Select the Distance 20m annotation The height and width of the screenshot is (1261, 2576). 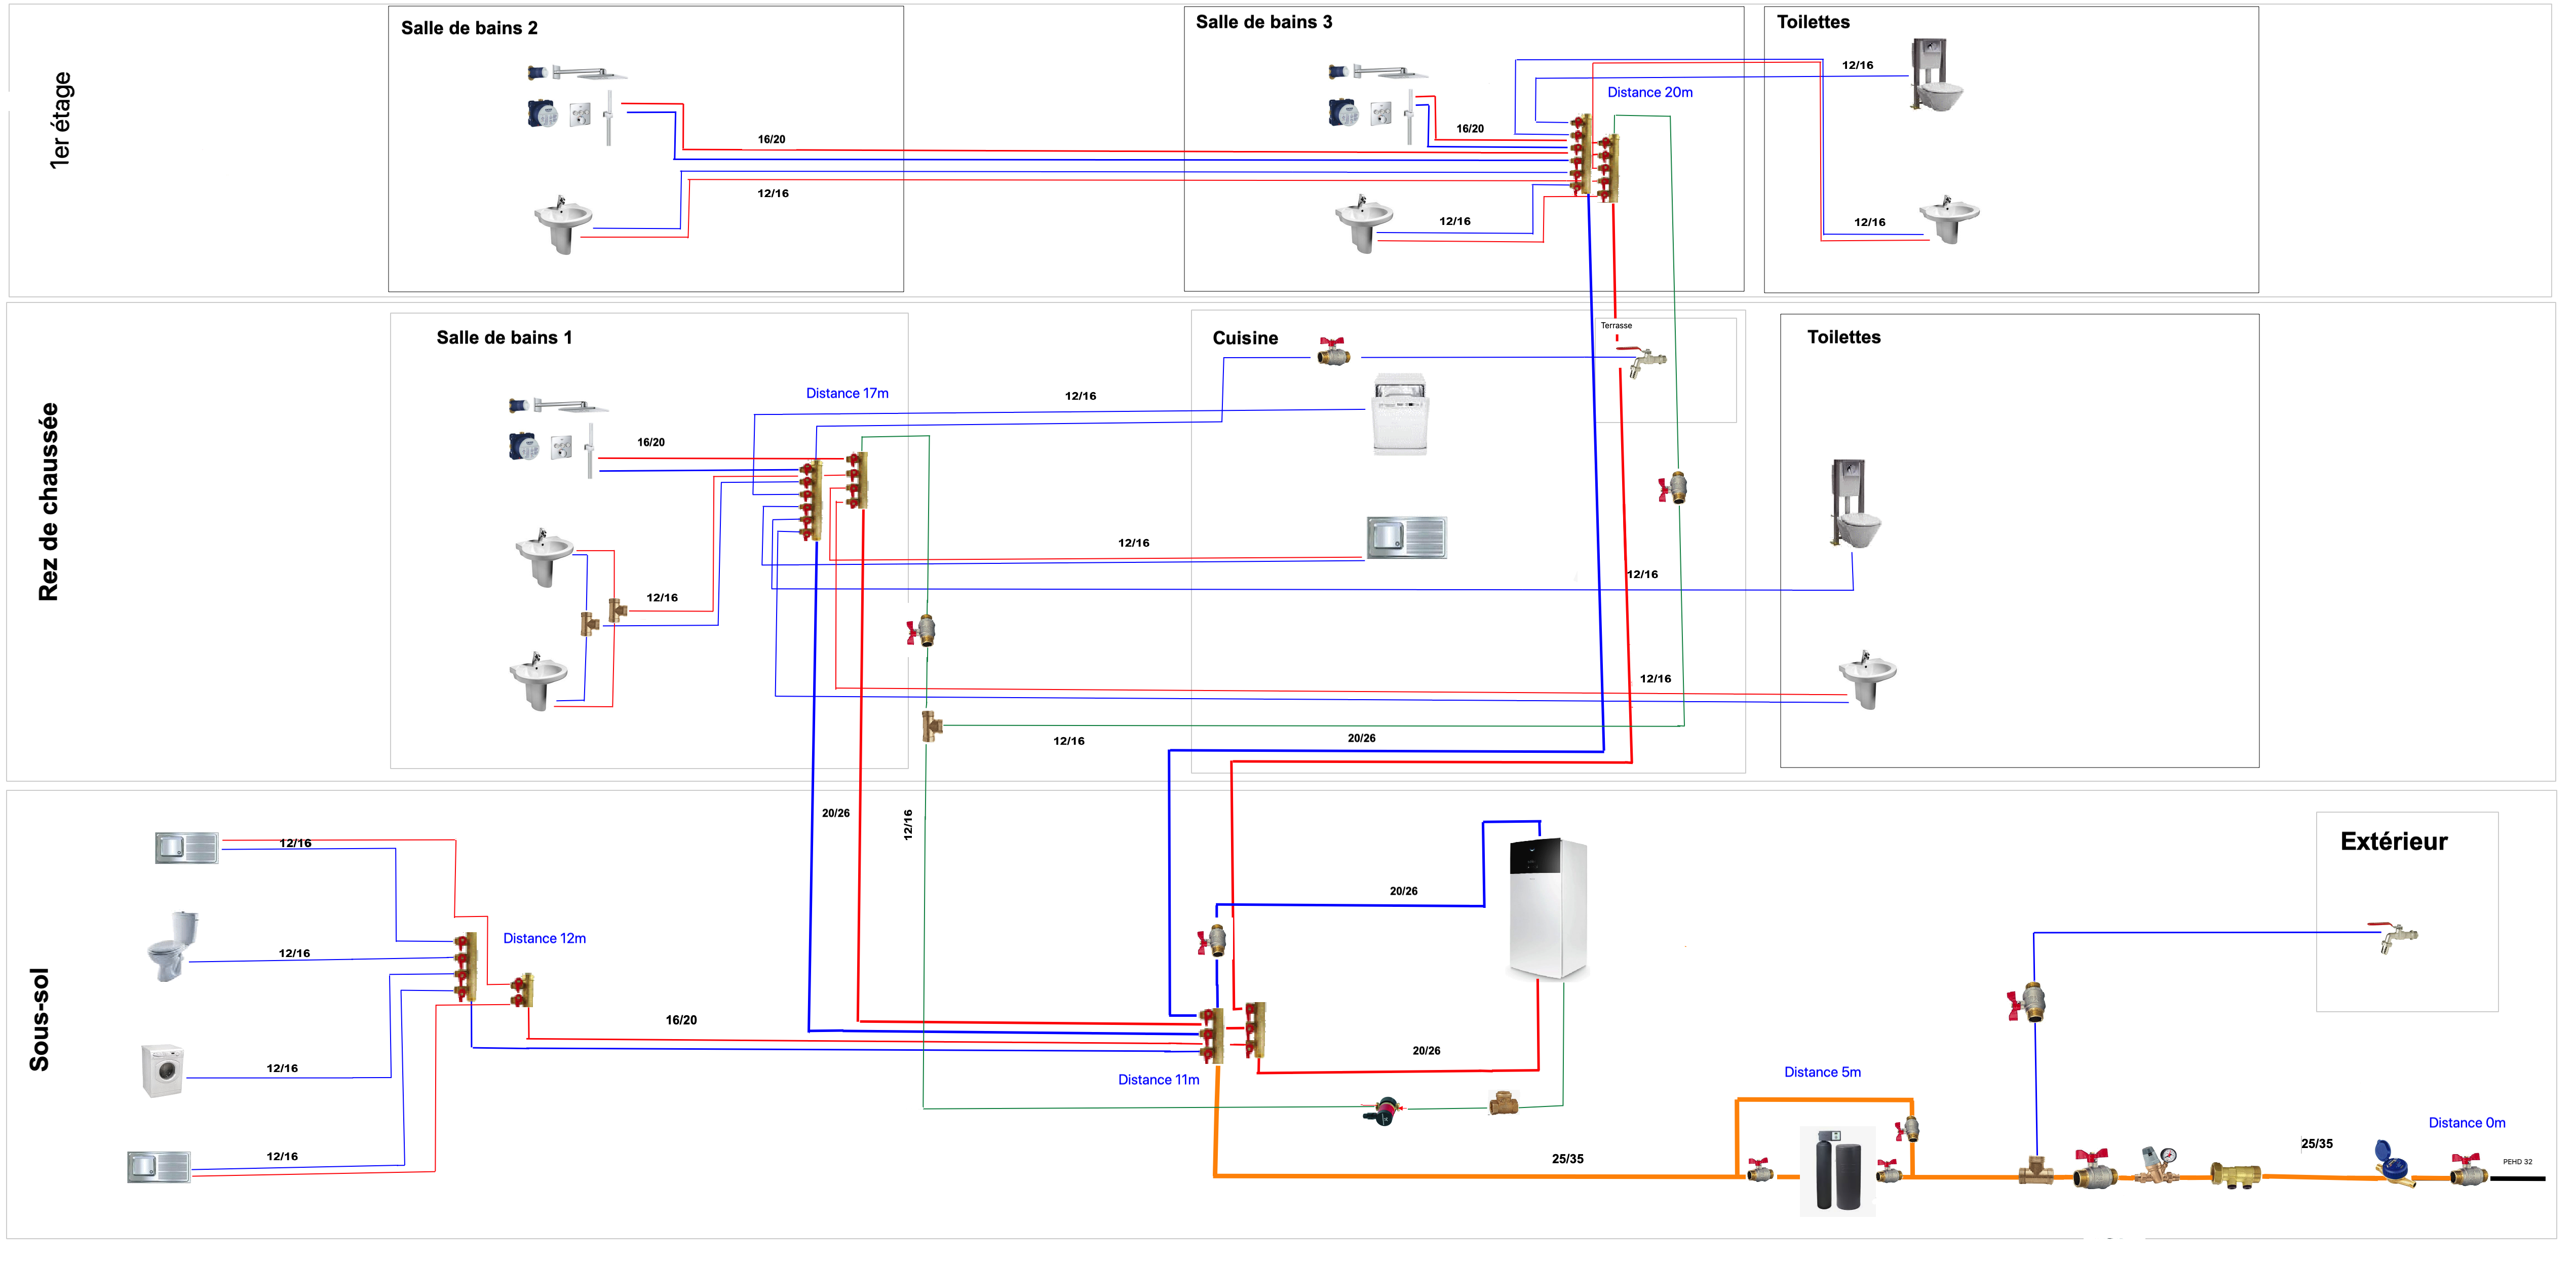pyautogui.click(x=1649, y=92)
